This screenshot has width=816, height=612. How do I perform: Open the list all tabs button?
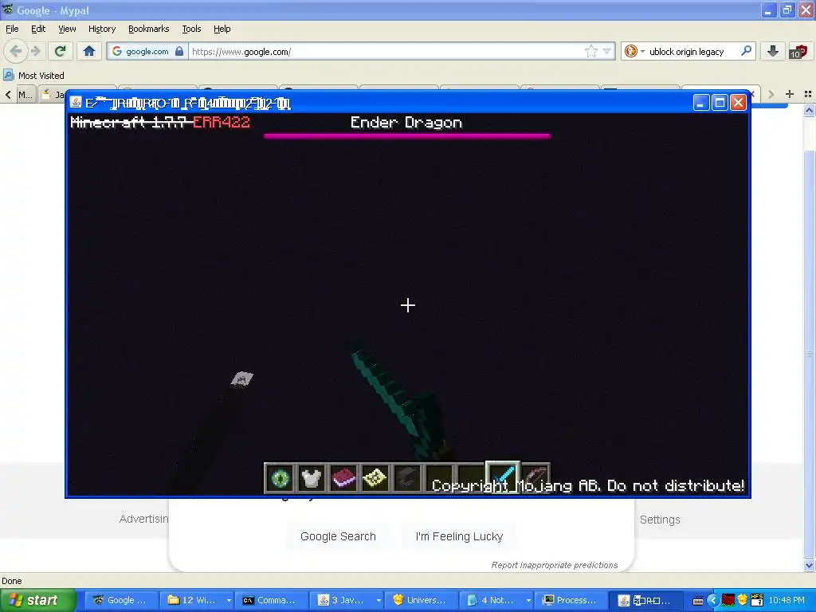pos(808,94)
